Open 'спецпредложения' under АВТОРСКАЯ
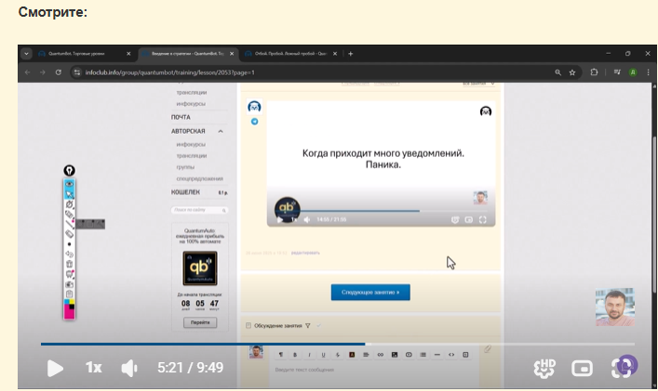Viewport: 658px width, 391px height. pyautogui.click(x=199, y=178)
